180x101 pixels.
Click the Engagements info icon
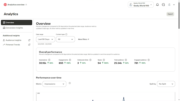pyautogui.click(x=70, y=60)
